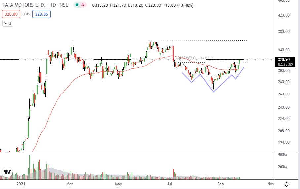Click the 300.00 price axis label
Viewport: 300px width, 189px height.
pyautogui.click(x=284, y=71)
